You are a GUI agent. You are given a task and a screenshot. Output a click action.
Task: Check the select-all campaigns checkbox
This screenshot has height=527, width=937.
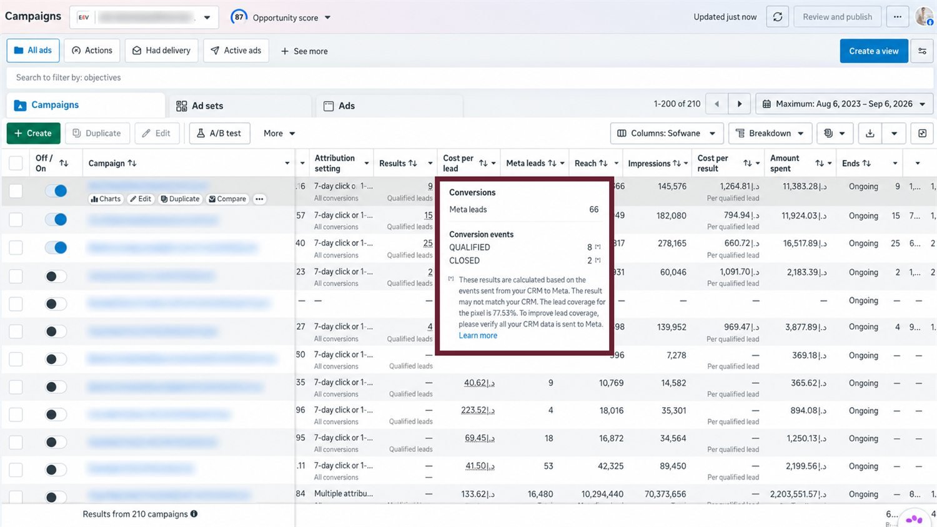[x=16, y=163]
